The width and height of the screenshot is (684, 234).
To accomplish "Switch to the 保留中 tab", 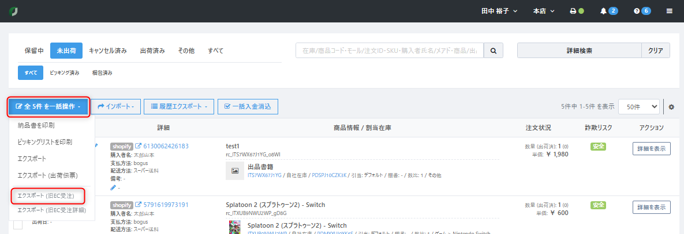I will tap(34, 51).
